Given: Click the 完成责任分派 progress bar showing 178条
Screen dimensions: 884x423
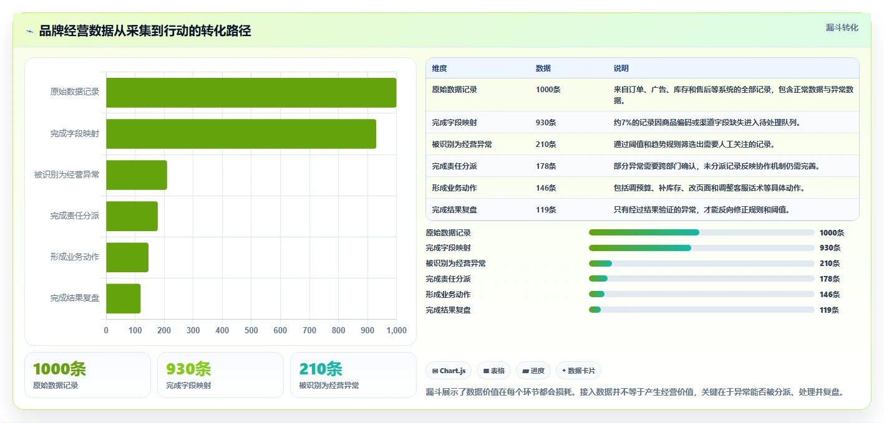Looking at the screenshot, I should click(x=701, y=278).
